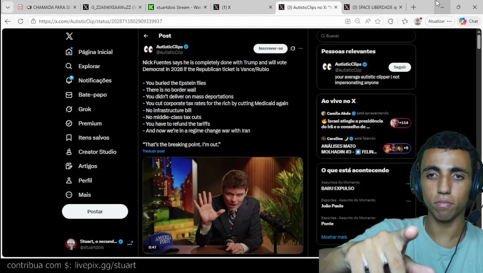Open a new browser tab
Screen dimensions: 483x273
point(413,7)
